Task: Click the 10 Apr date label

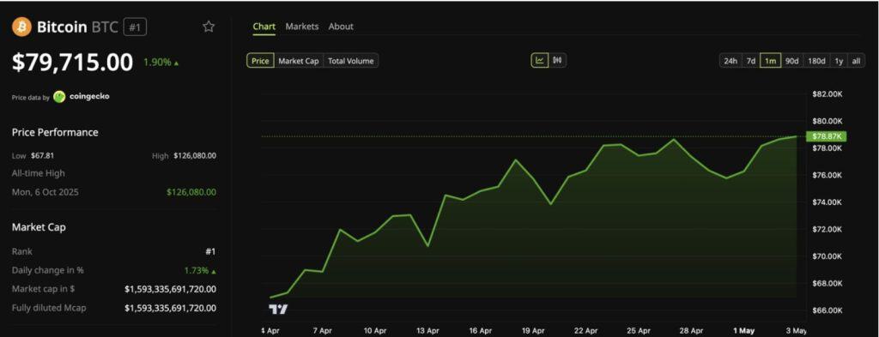Action: click(374, 331)
